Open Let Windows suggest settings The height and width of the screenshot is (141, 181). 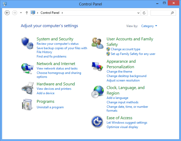(127, 123)
